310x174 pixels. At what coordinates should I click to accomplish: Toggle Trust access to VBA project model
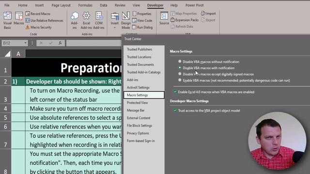click(175, 110)
